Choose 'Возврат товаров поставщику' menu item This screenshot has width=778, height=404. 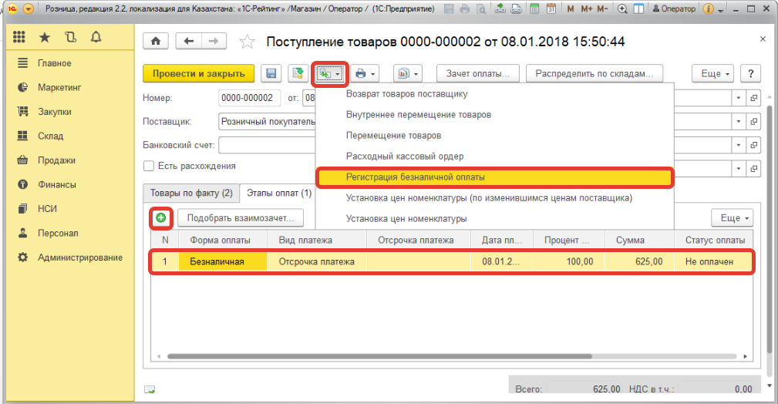[x=407, y=94]
